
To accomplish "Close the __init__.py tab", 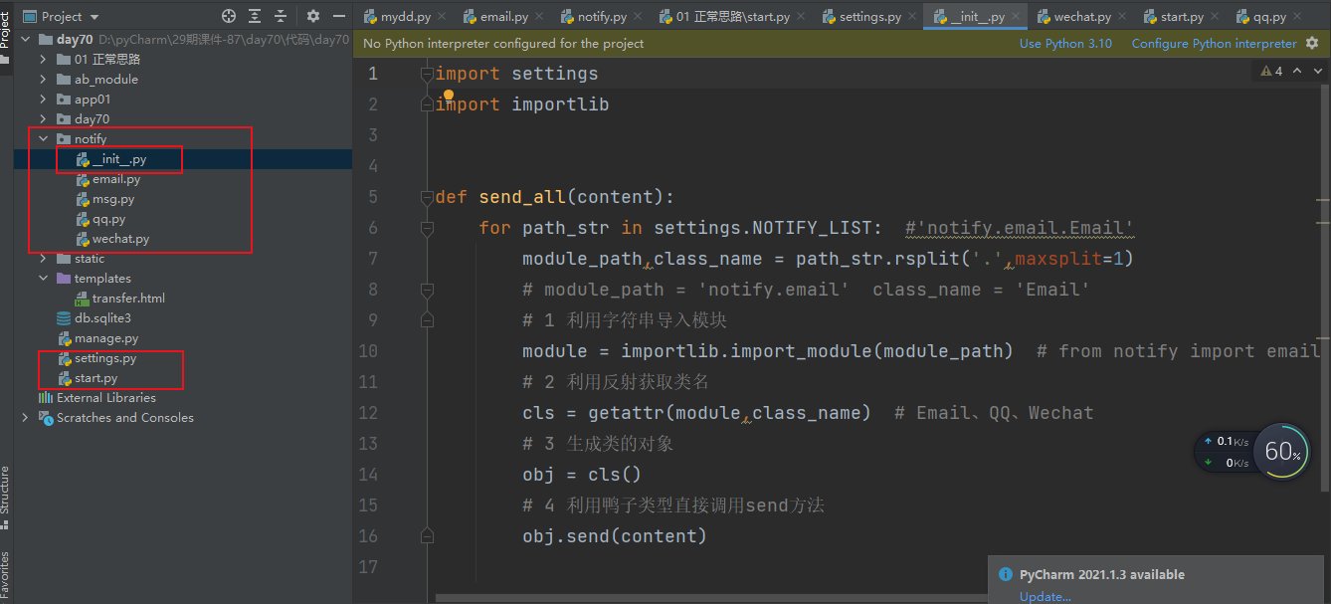I will [1015, 17].
